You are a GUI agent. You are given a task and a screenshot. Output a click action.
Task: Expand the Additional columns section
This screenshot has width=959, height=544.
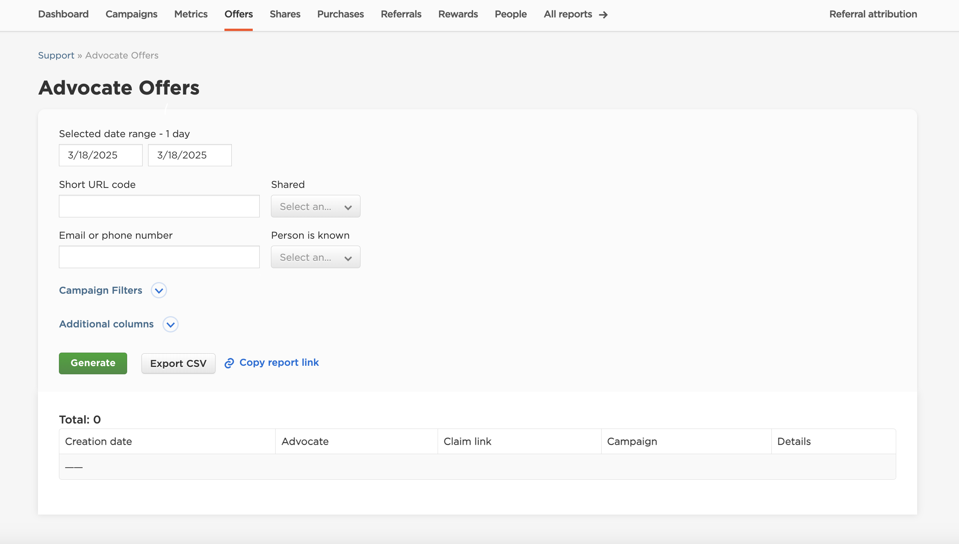tap(106, 324)
